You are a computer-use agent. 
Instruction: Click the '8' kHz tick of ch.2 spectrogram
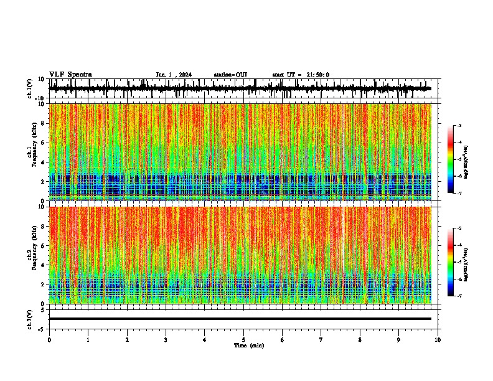point(44,227)
